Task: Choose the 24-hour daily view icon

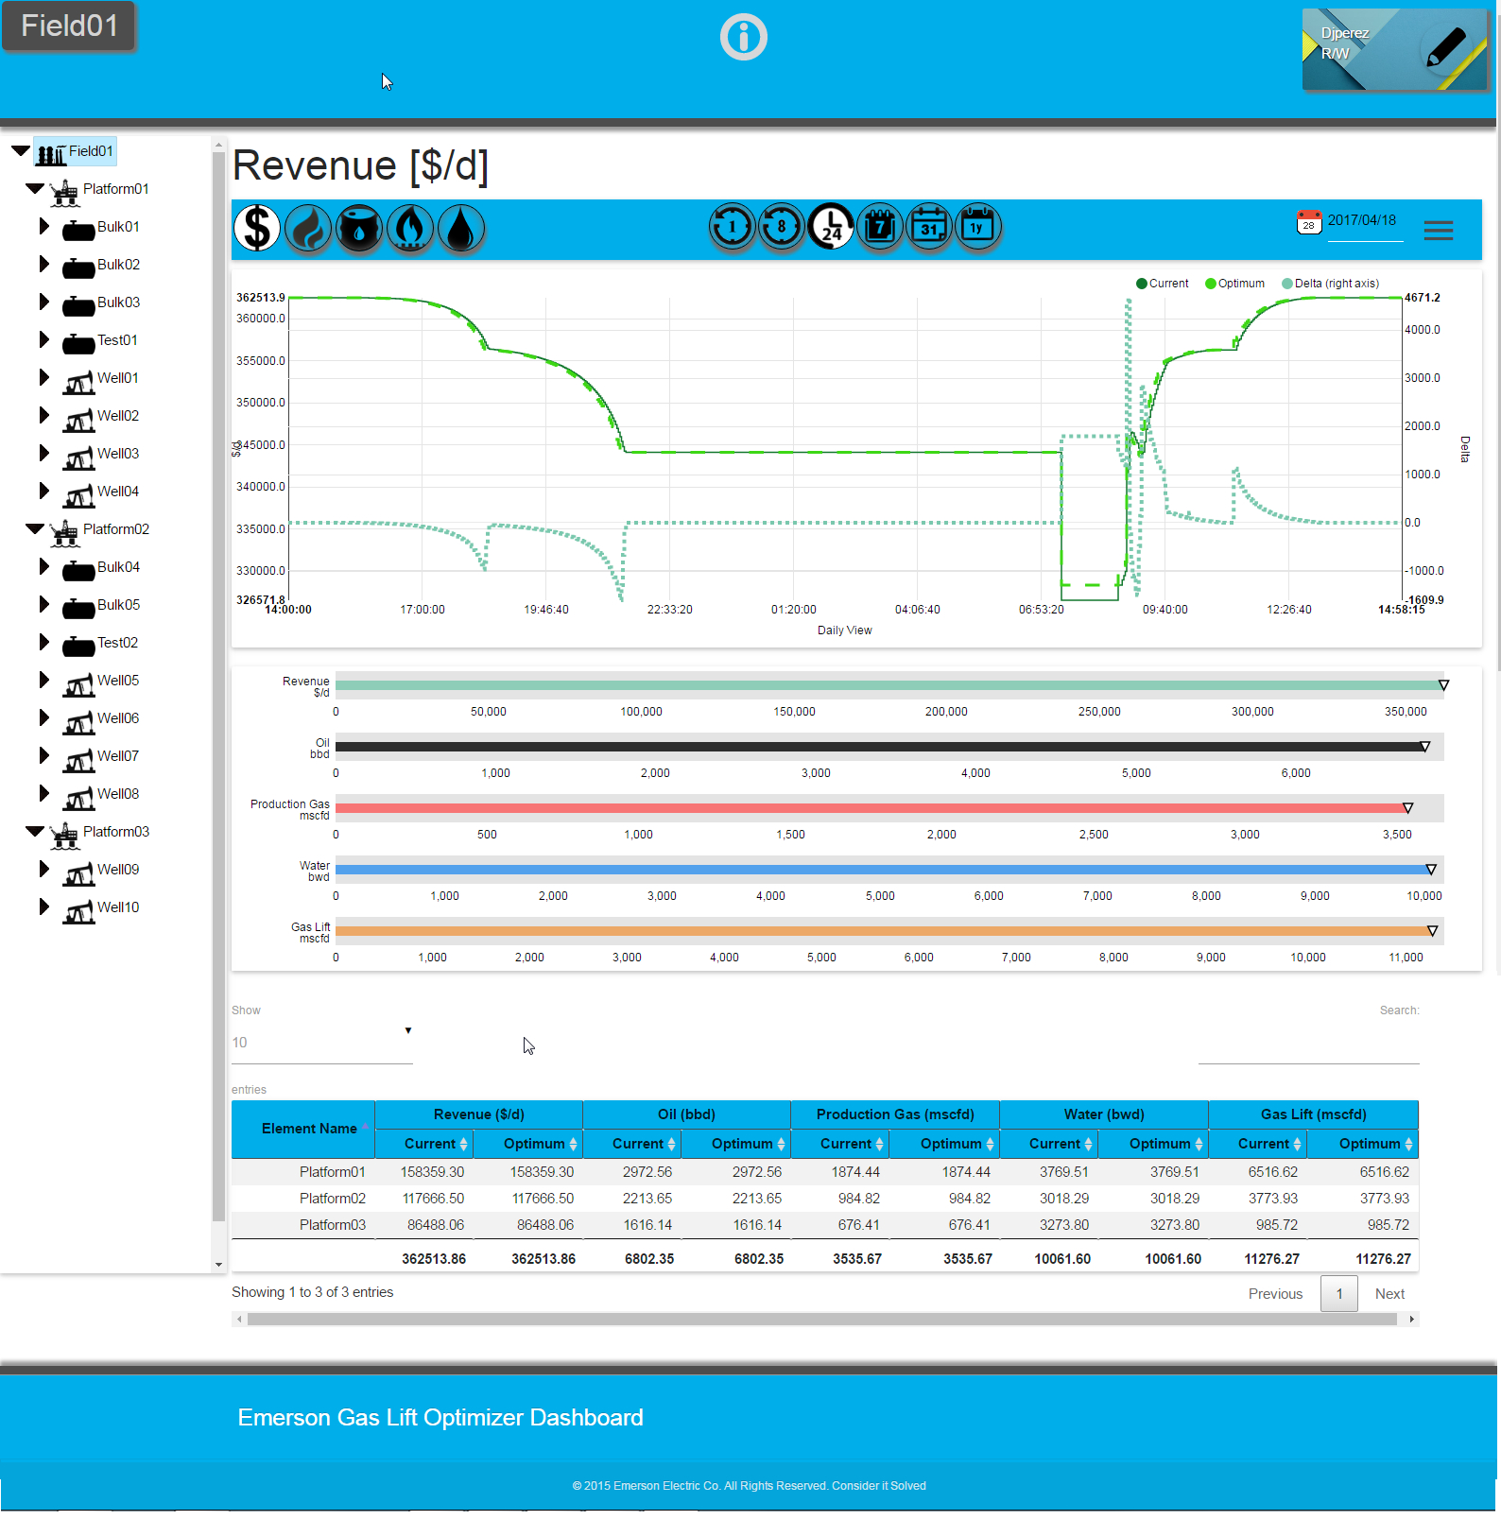Action: (831, 228)
